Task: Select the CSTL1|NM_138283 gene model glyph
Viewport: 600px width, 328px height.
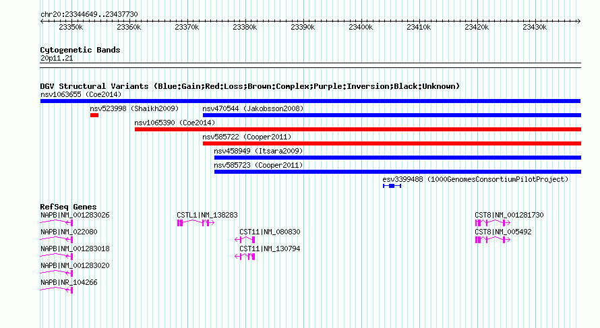Action: (x=196, y=222)
